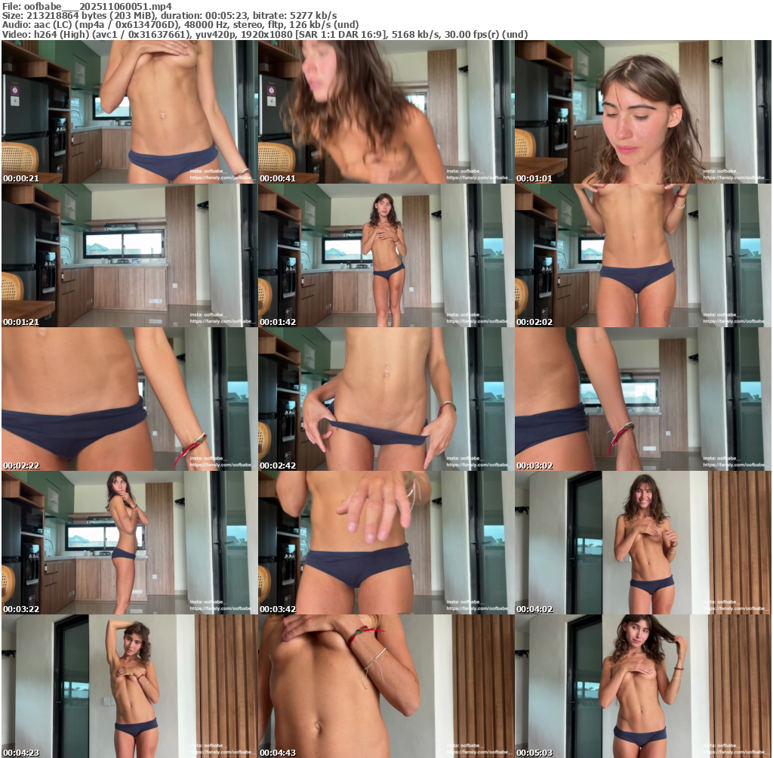Select the thumbnail frame stamped 00:01:01
The width and height of the screenshot is (773, 758).
643,112
